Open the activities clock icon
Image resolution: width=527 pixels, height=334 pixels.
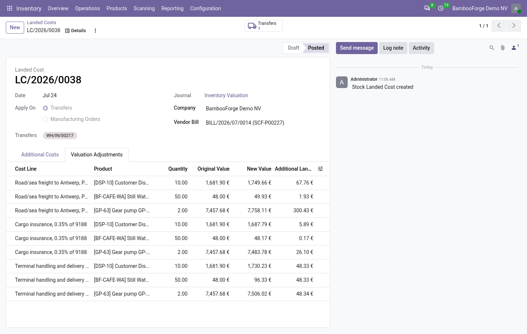pos(441,8)
